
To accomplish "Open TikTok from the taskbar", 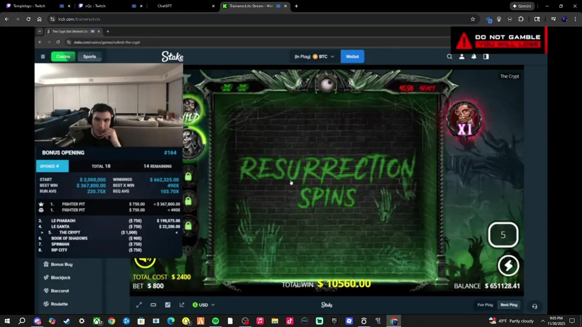I will coord(290,321).
